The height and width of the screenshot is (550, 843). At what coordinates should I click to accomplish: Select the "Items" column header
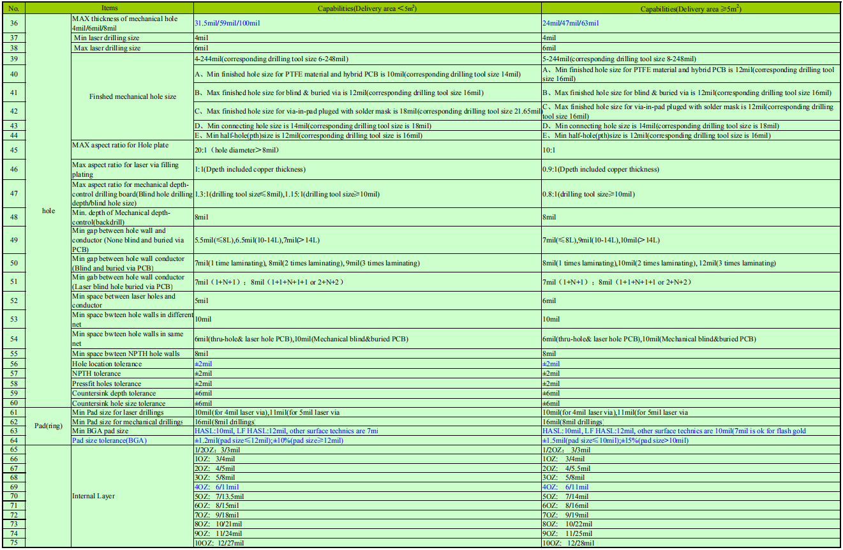pos(110,8)
